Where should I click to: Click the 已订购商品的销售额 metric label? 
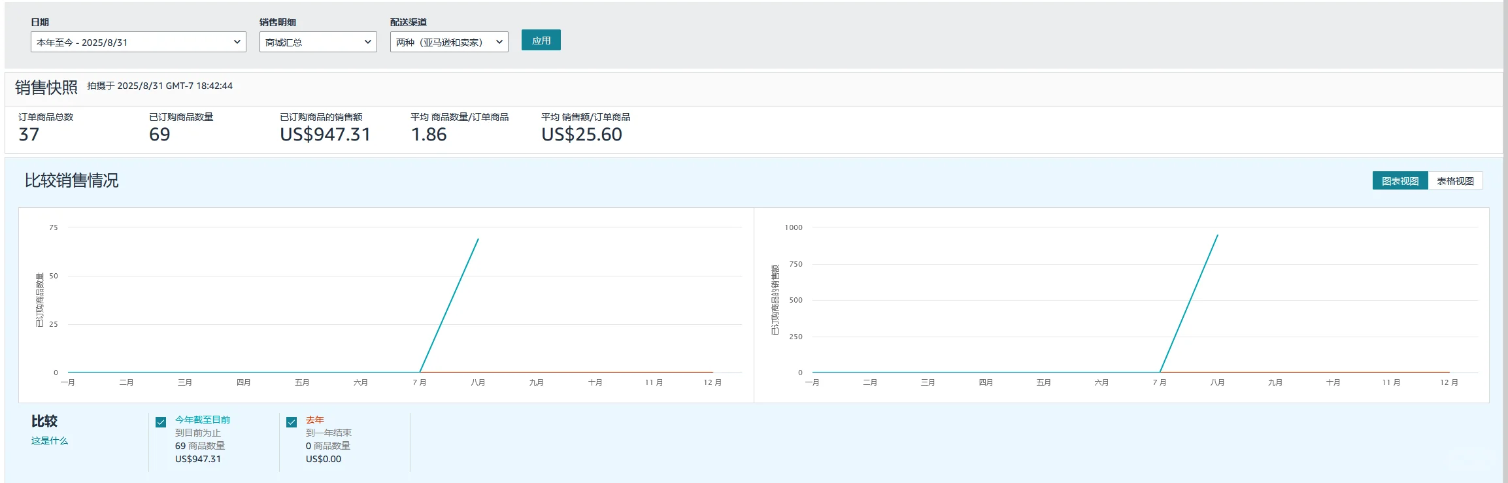coord(321,117)
